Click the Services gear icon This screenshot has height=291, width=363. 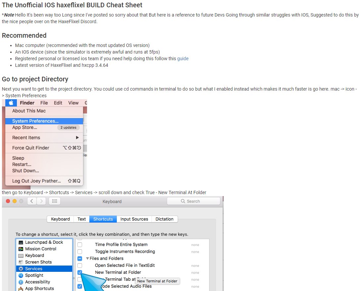tap(21, 269)
